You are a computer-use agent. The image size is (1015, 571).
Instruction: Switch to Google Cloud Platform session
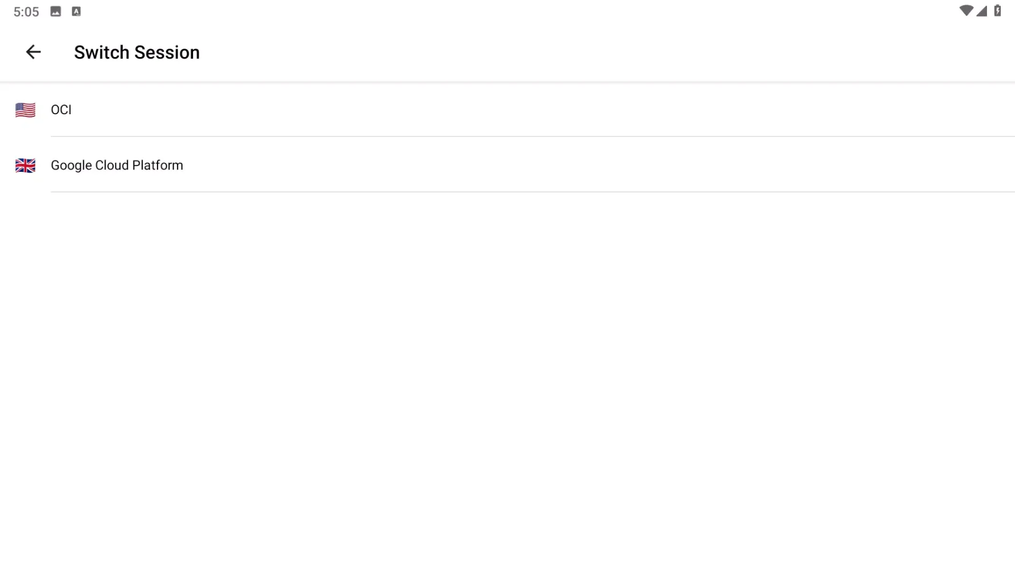click(117, 166)
